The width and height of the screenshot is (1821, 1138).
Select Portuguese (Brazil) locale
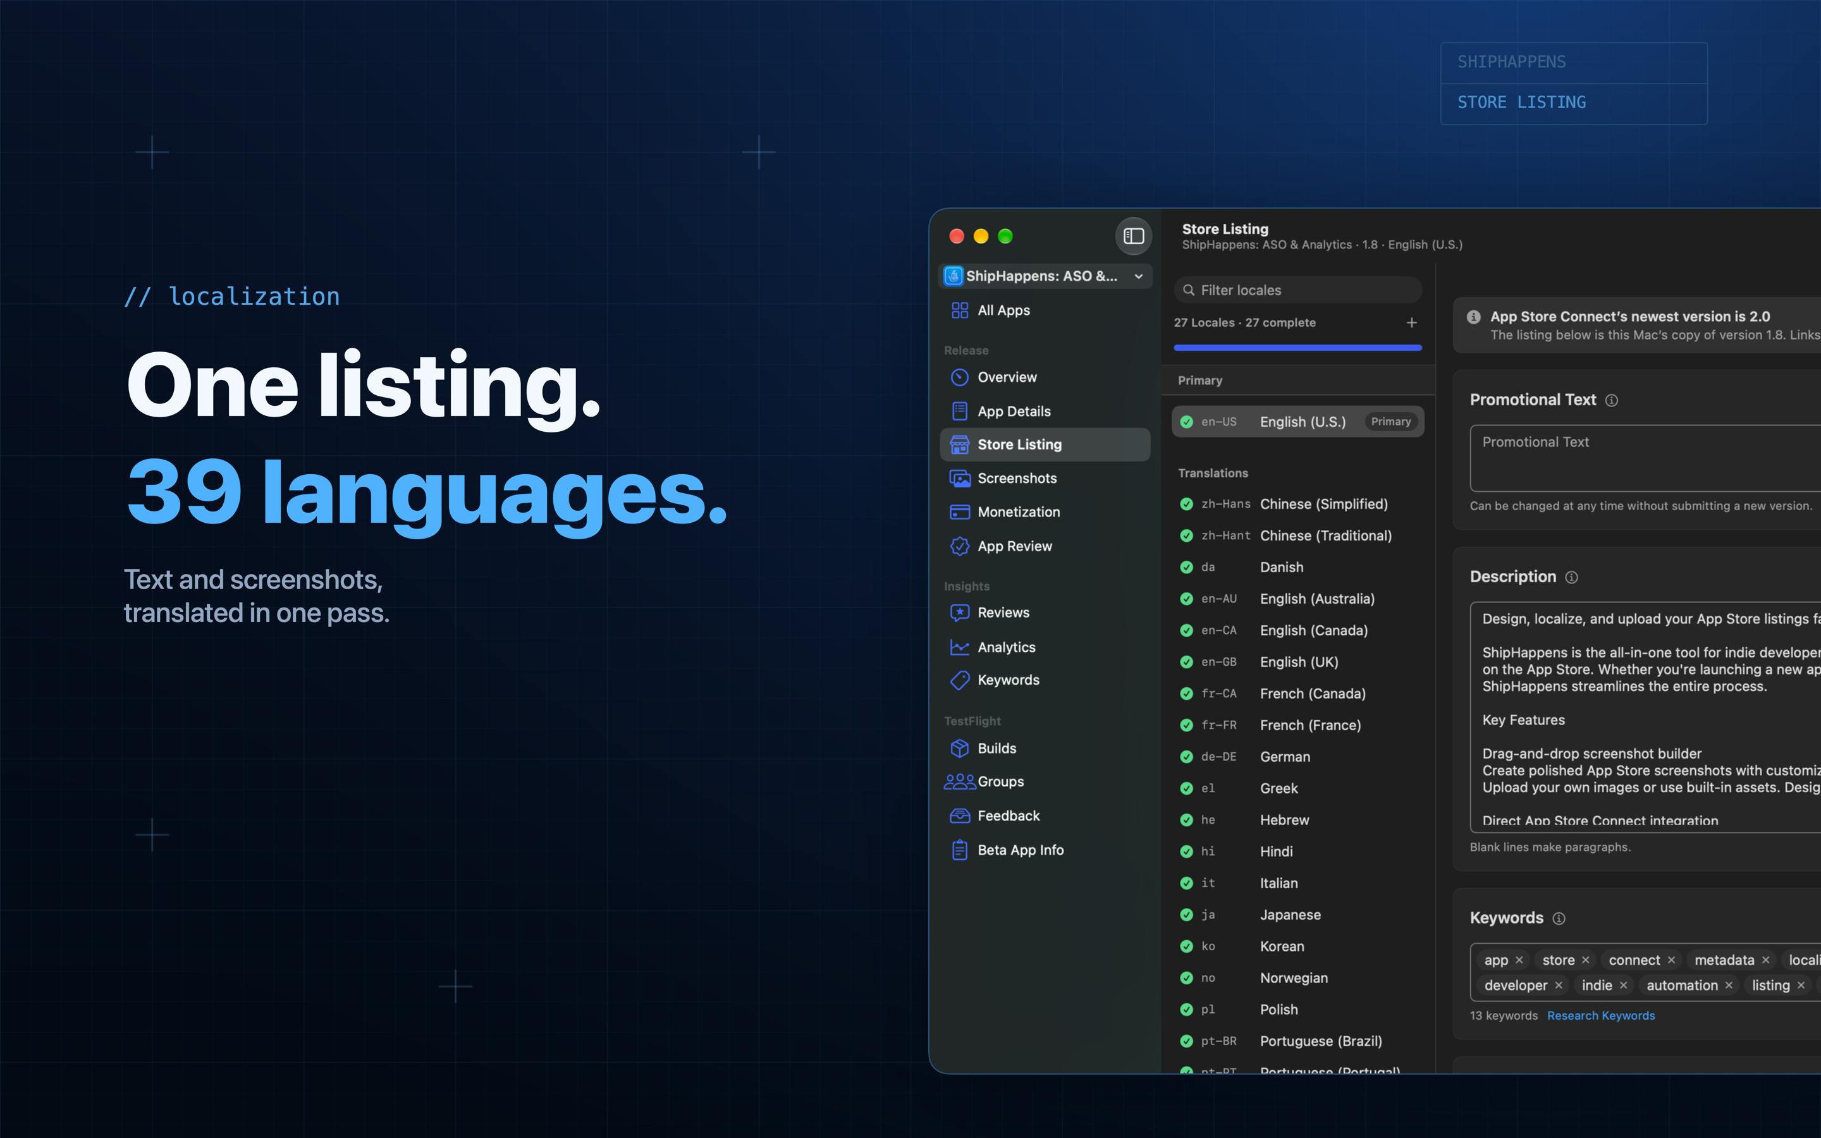click(1298, 1042)
